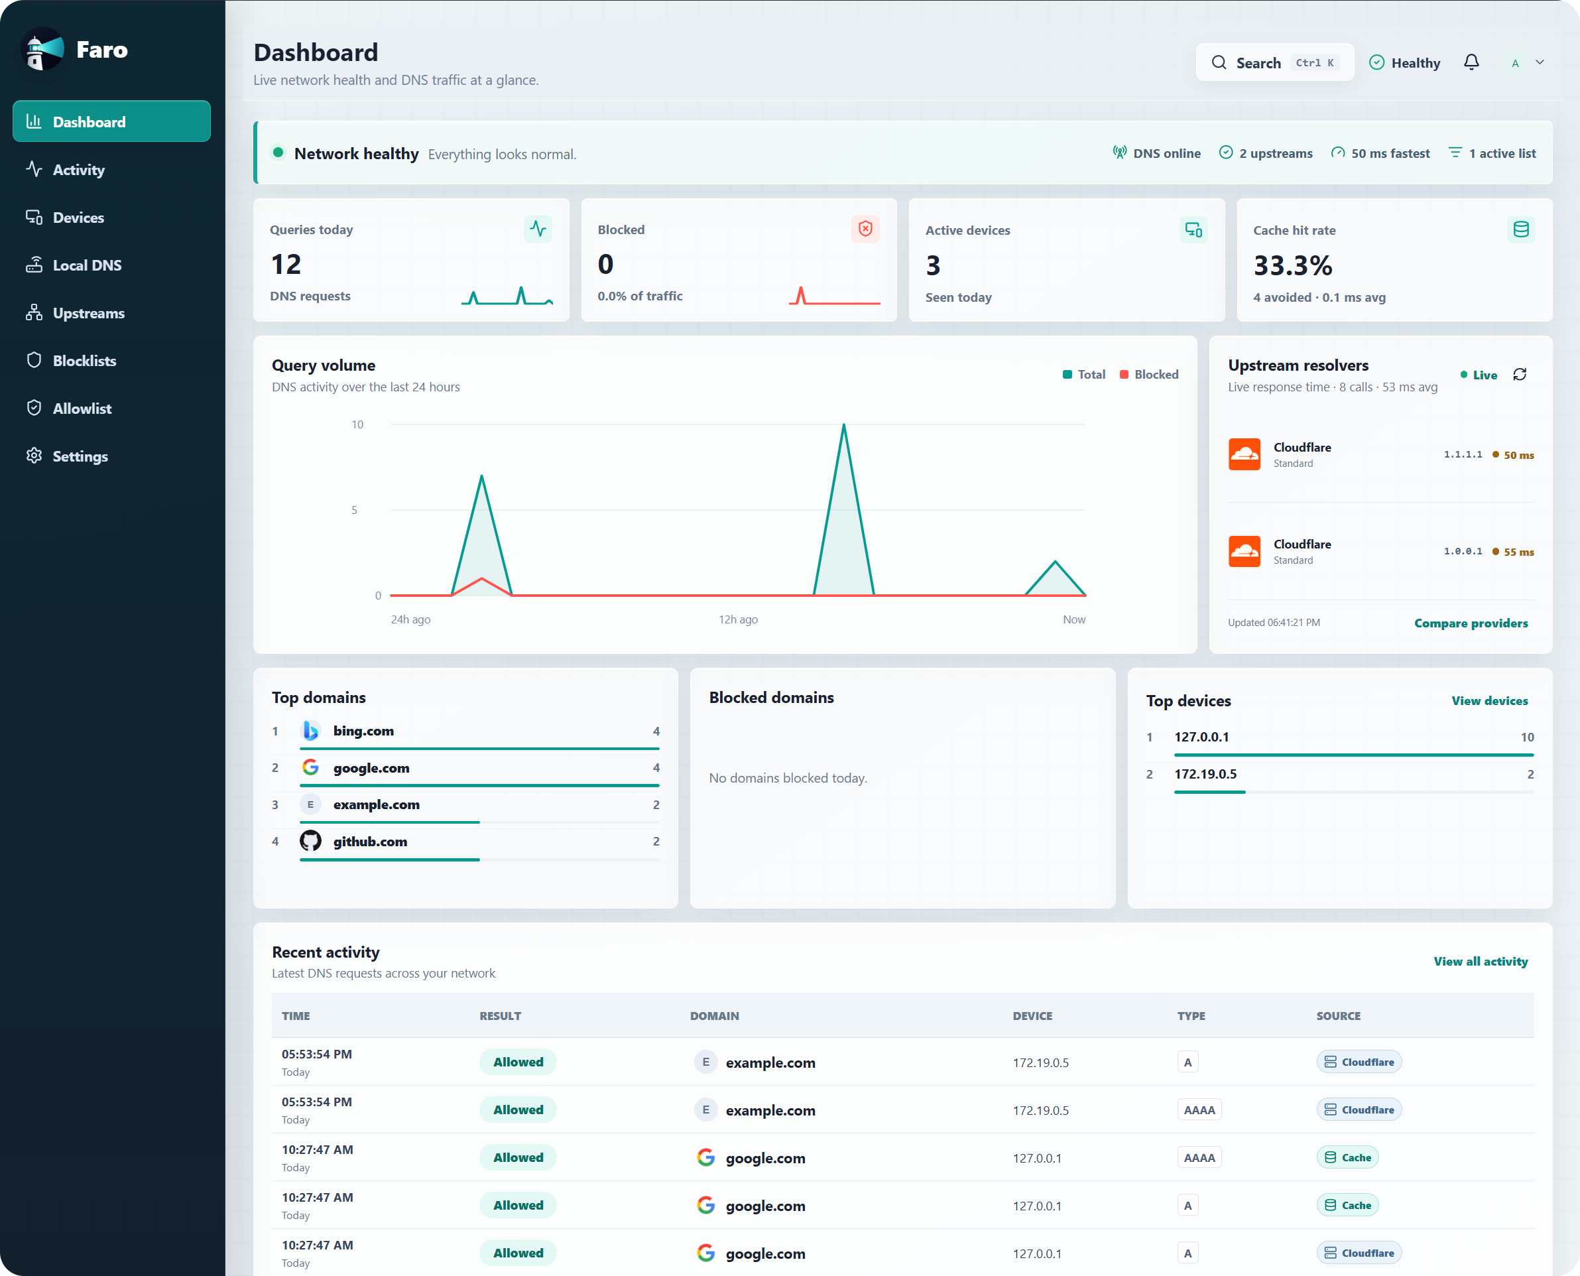Click the 2 upstreams check icon
The image size is (1580, 1276).
(1226, 153)
